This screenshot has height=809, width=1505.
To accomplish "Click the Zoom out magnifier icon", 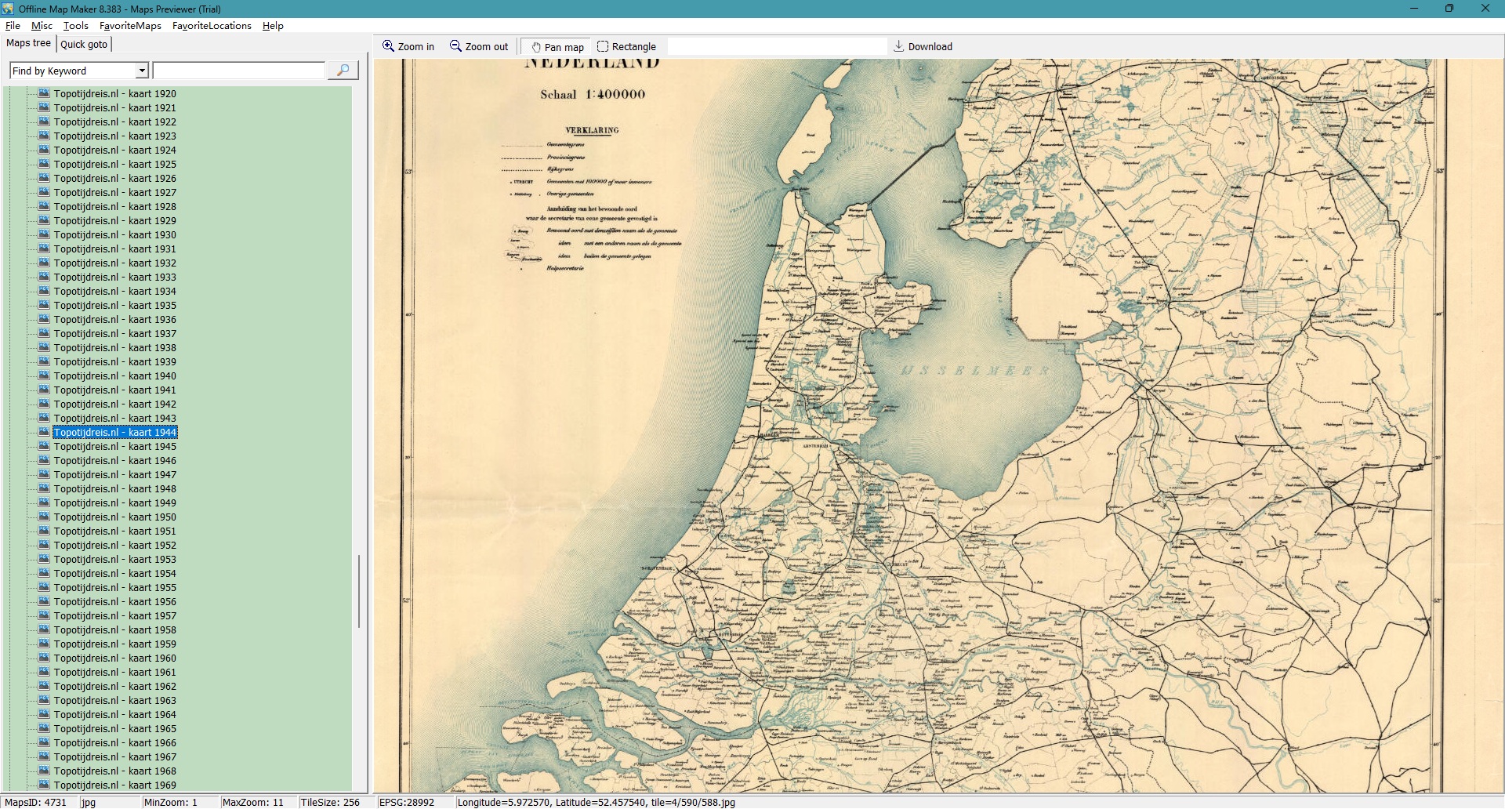I will point(455,46).
